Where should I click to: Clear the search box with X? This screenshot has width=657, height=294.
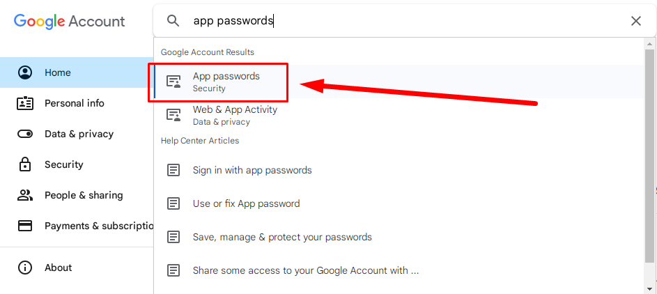point(635,21)
